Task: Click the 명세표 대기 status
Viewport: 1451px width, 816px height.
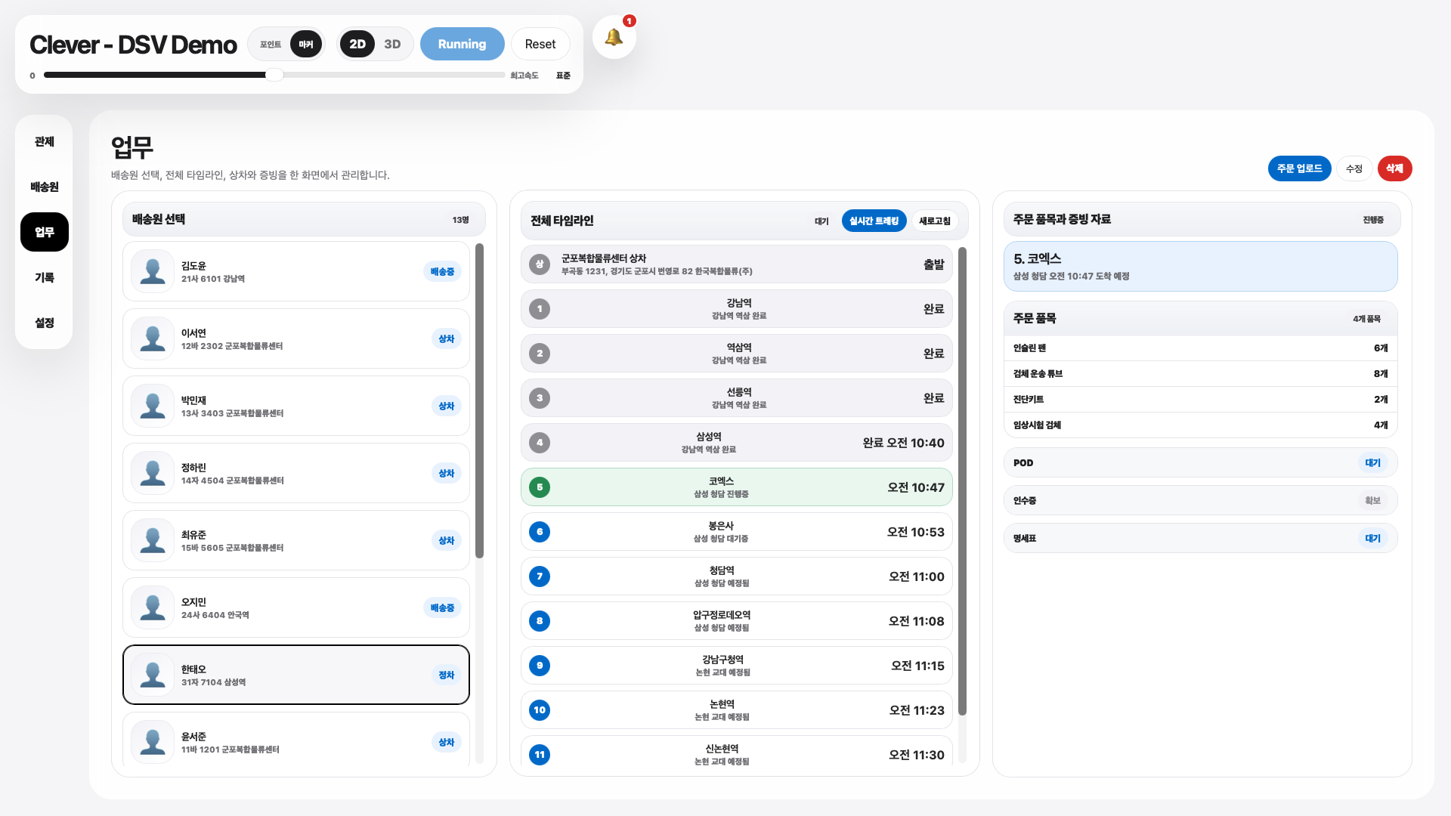Action: [x=1373, y=539]
